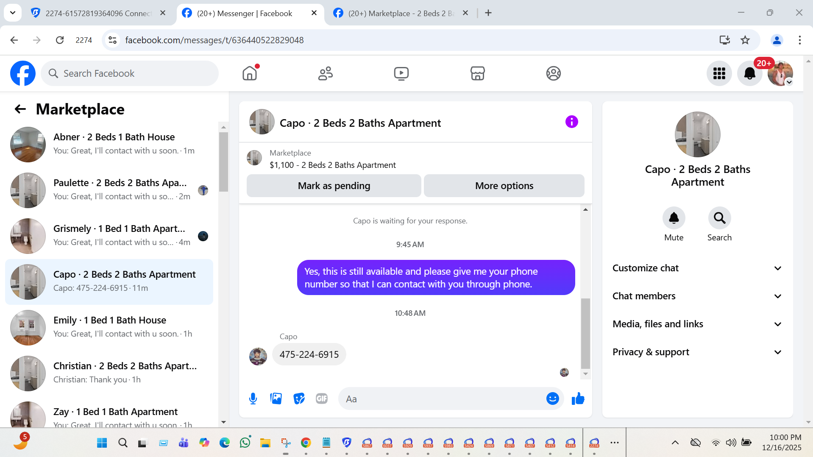Open the account profile picture menu
813x457 pixels.
(780, 73)
